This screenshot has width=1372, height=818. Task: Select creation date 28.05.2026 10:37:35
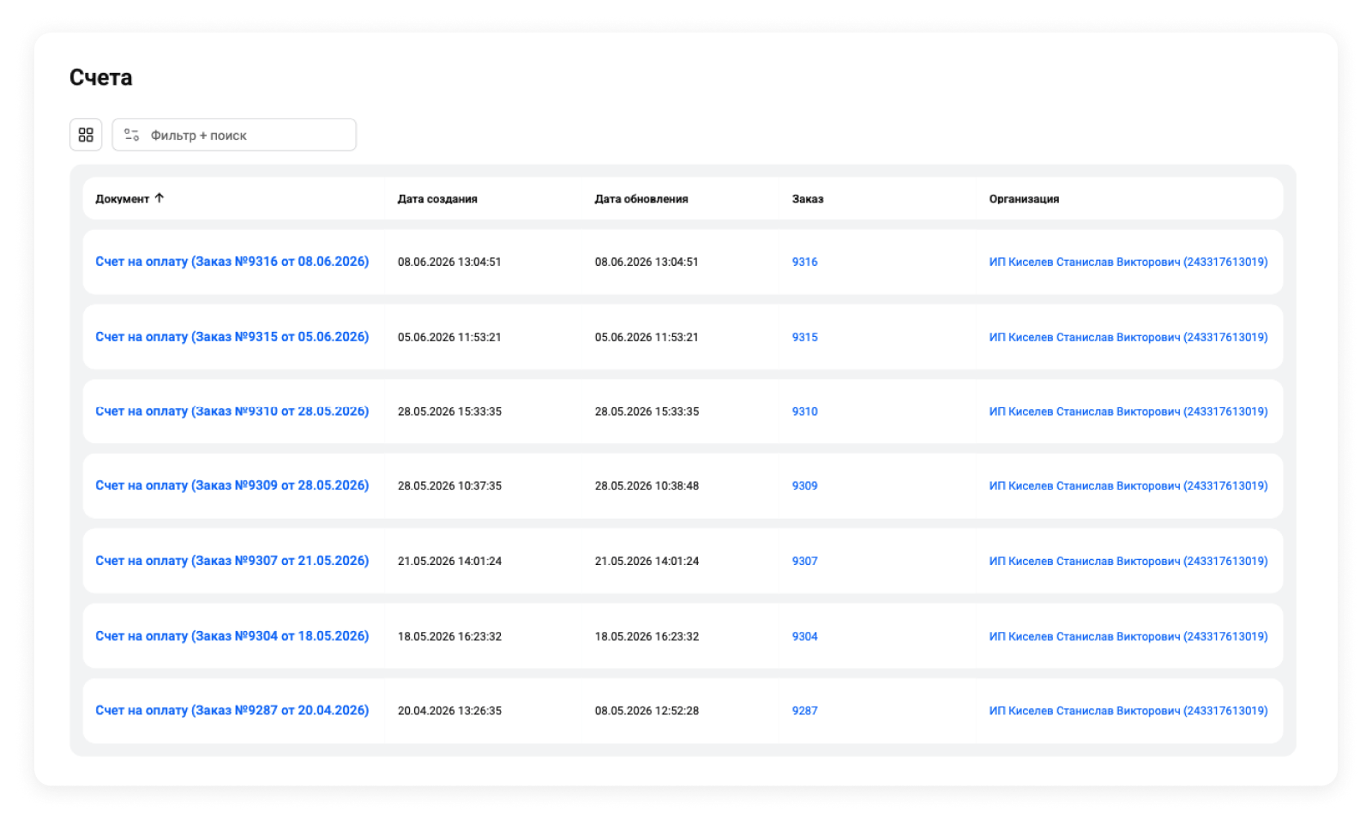pyautogui.click(x=449, y=486)
